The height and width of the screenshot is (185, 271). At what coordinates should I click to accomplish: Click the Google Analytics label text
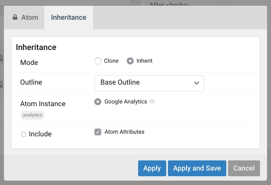[x=125, y=102]
